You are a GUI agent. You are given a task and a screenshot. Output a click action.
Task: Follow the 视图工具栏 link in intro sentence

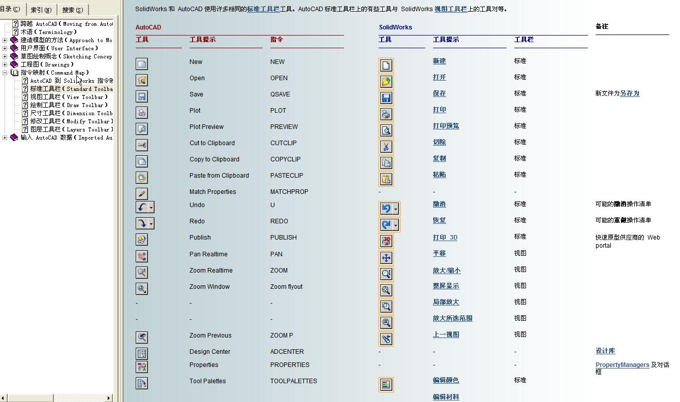click(x=451, y=9)
